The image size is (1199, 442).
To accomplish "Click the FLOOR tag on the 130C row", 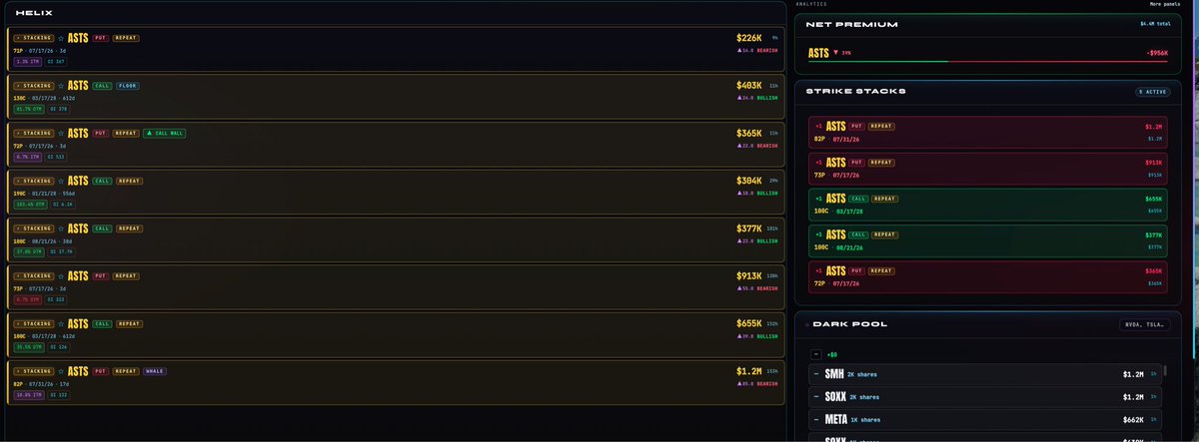I will click(x=128, y=86).
